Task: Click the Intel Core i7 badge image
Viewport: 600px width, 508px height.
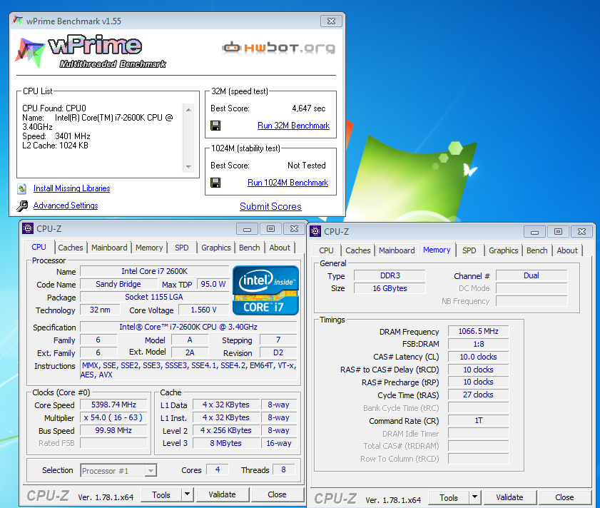Action: pos(265,290)
